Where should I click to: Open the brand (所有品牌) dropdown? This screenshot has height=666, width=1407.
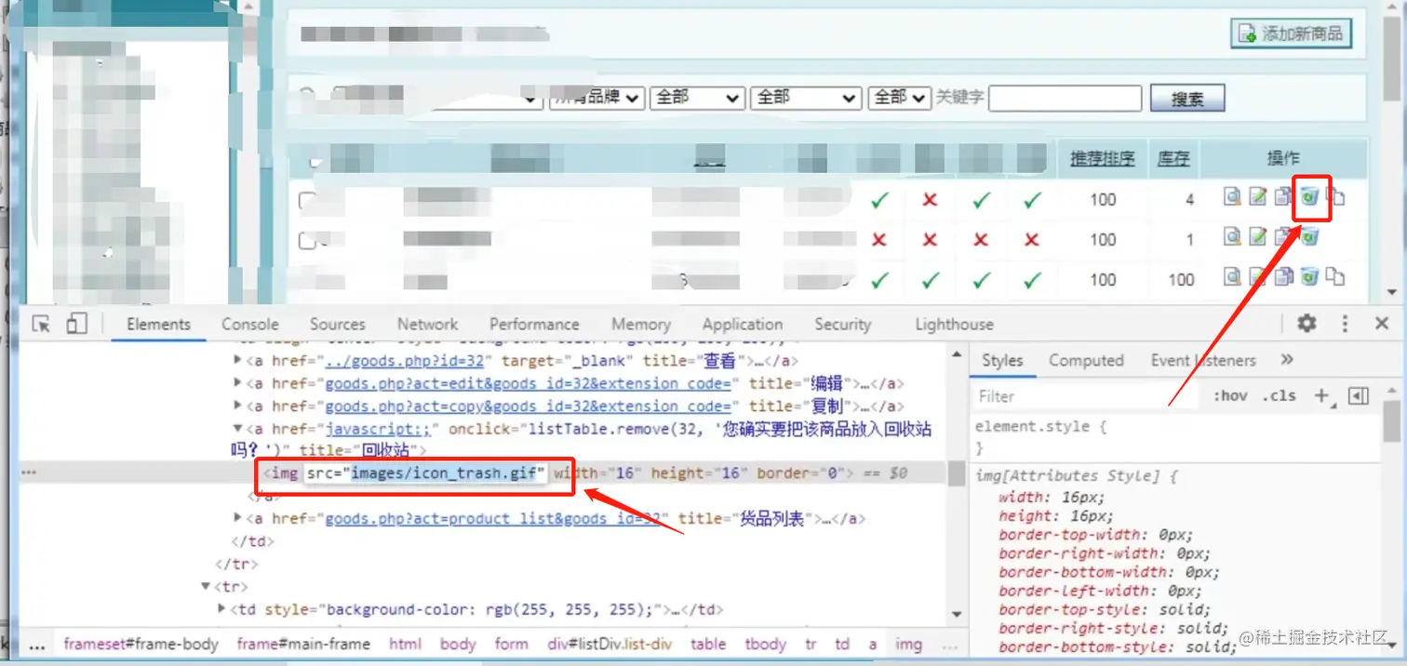[x=596, y=98]
